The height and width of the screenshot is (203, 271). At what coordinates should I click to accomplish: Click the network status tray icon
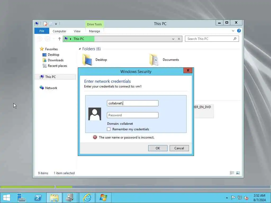(x=240, y=198)
